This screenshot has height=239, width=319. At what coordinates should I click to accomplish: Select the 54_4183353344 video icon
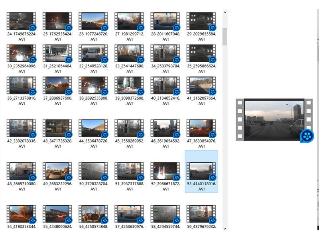[x=22, y=214]
